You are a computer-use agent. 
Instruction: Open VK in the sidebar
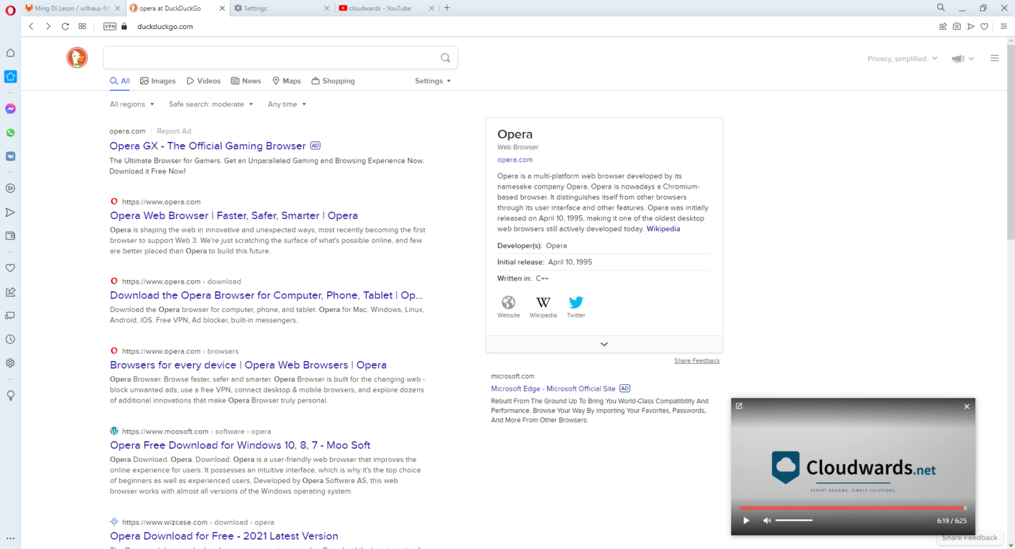[x=11, y=156]
